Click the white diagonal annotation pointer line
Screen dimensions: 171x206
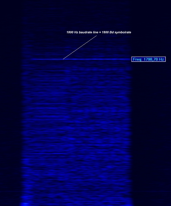pyautogui.click(x=80, y=47)
